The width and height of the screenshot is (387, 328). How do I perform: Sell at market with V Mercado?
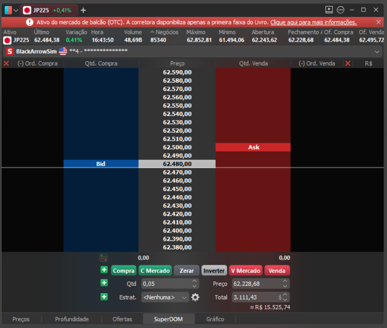coord(246,271)
